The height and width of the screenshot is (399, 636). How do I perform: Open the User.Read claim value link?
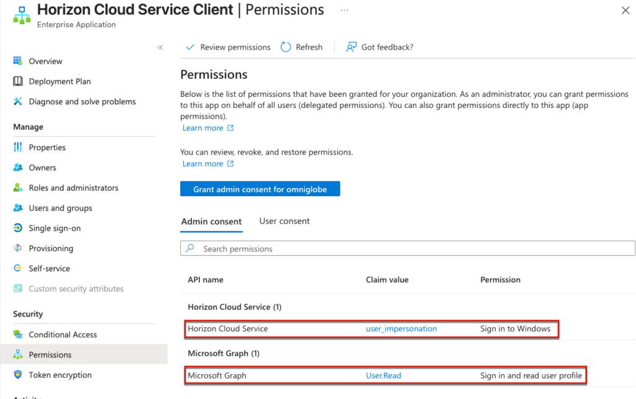coord(383,375)
